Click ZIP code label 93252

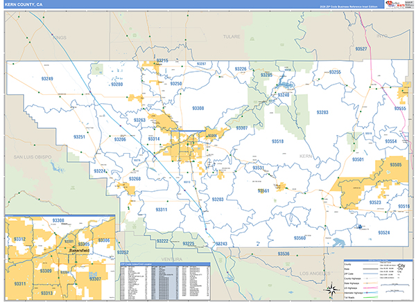[123, 252]
